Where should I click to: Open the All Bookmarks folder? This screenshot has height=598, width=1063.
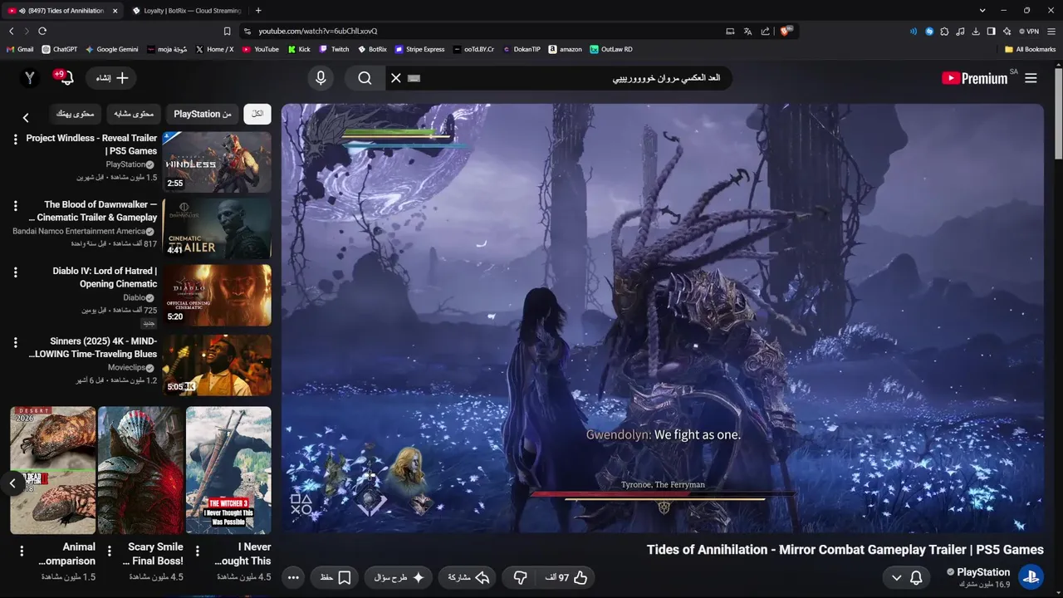(1030, 49)
